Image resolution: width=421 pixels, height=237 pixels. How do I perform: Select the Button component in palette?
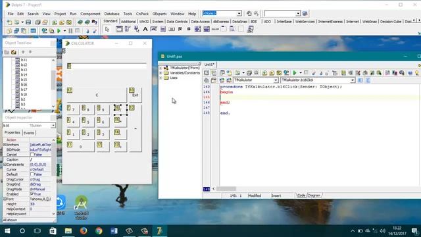(x=172, y=29)
